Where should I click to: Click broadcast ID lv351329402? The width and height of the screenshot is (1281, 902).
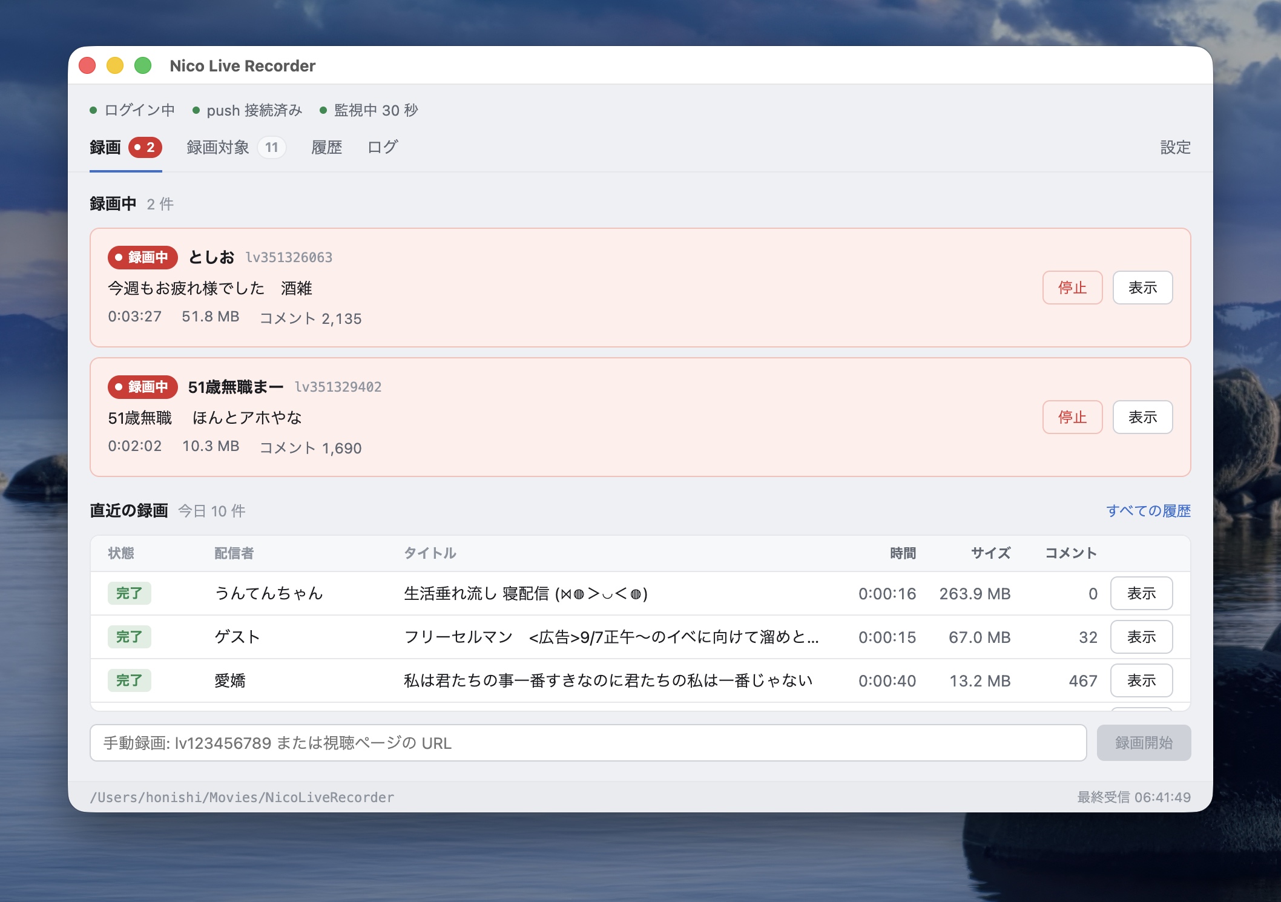click(338, 387)
